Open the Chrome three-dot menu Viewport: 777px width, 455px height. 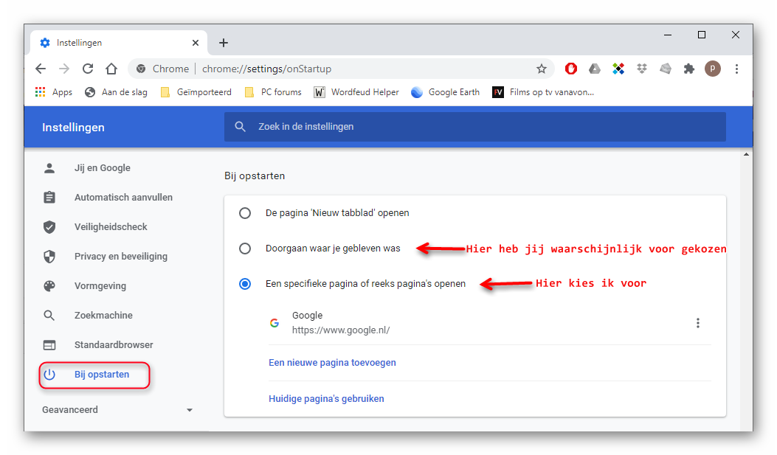(x=736, y=69)
